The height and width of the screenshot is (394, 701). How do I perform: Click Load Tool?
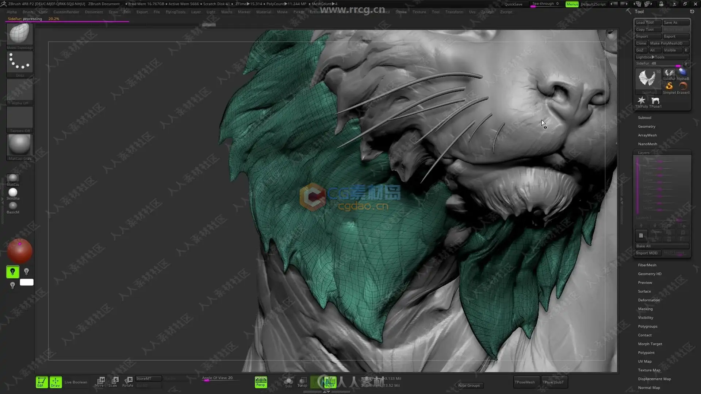[648, 22]
